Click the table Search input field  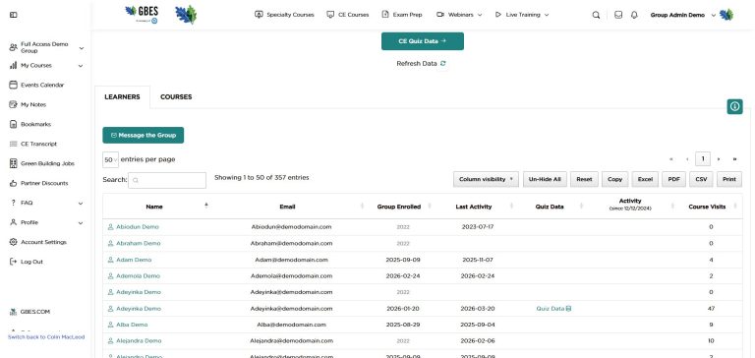[x=167, y=180]
